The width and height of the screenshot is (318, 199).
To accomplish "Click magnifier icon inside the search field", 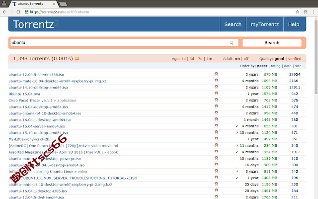I will pos(232,43).
